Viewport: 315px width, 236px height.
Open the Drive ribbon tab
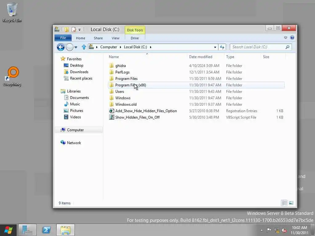[135, 38]
